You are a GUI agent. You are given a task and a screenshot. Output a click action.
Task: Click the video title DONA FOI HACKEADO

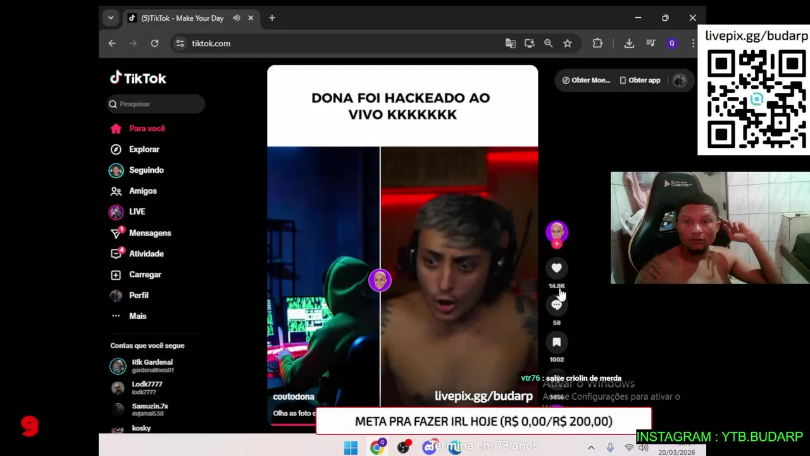[401, 106]
